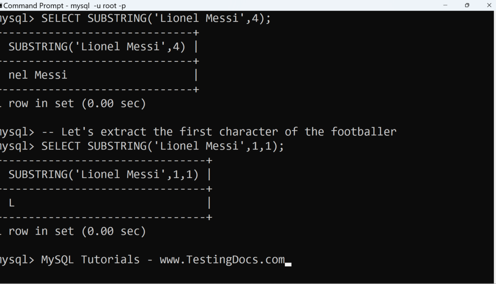Click the Command Prompt title bar icon

[1, 6]
